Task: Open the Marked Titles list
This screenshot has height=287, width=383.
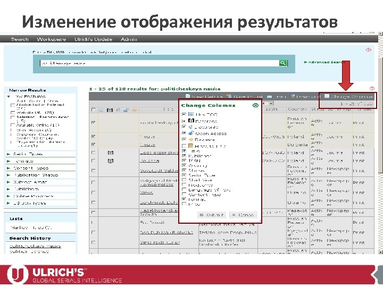Action: 31,227
